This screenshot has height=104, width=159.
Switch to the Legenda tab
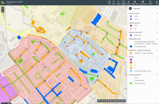coord(123,3)
